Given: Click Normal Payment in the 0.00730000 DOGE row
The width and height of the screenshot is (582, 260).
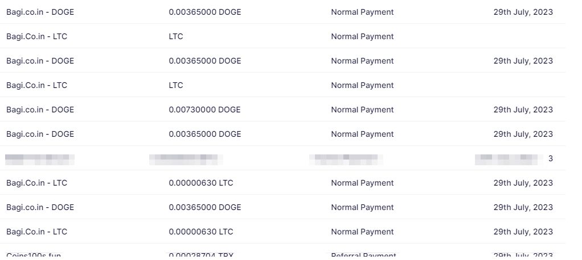Looking at the screenshot, I should tap(362, 110).
